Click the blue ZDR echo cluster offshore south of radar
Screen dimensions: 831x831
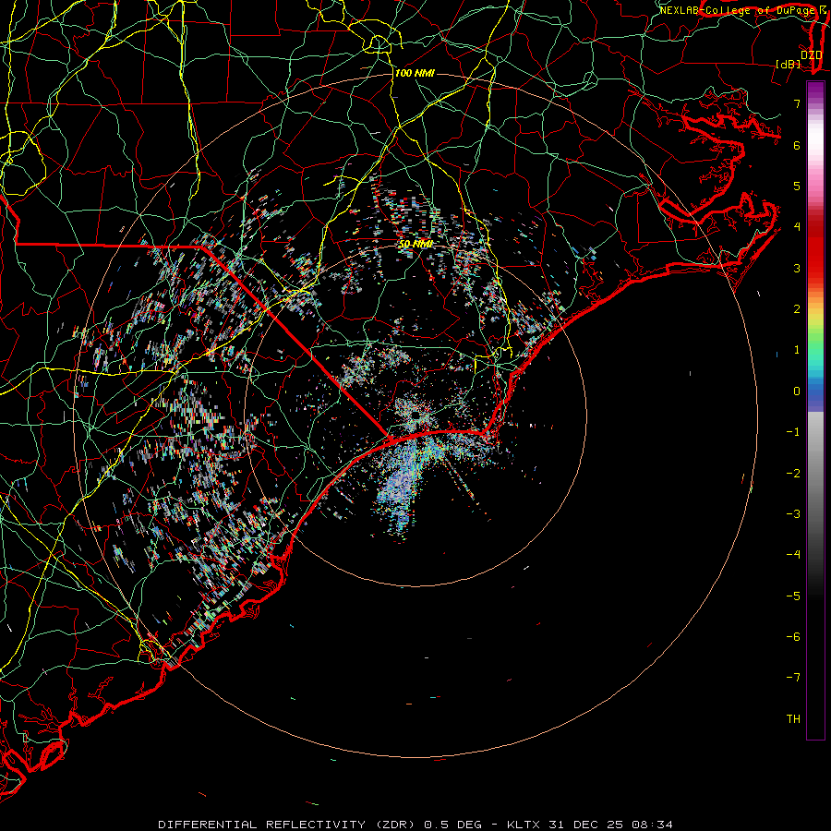pos(399,485)
